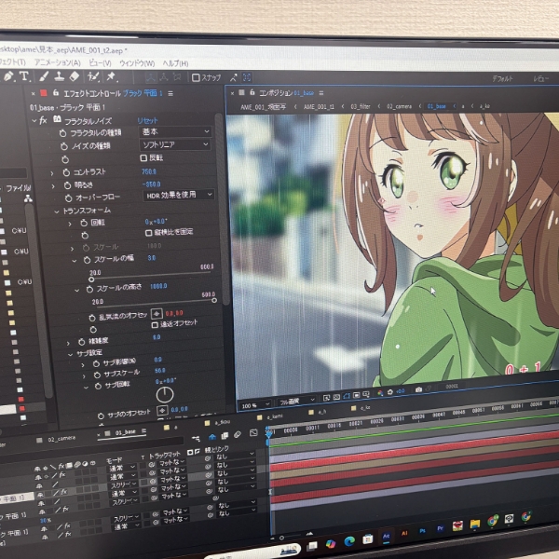
Task: Open Illustrator from the taskbar
Action: [x=404, y=534]
